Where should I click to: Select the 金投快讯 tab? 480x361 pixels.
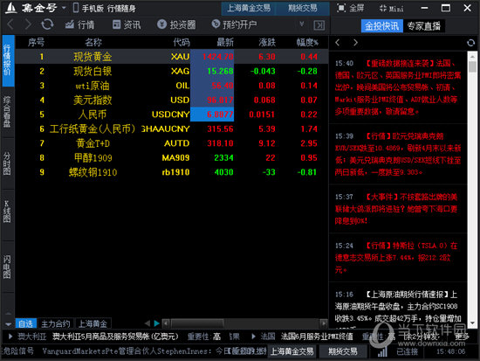click(x=381, y=26)
